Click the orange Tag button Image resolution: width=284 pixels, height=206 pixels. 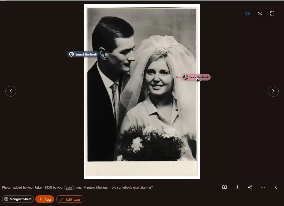pos(45,199)
